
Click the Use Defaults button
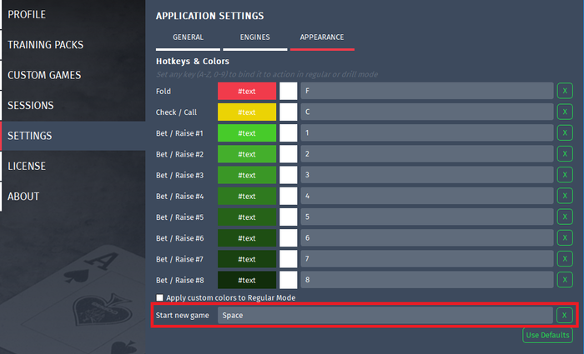click(547, 335)
